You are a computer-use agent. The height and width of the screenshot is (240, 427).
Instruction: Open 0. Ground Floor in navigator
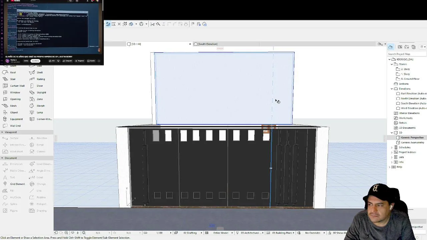click(408, 79)
